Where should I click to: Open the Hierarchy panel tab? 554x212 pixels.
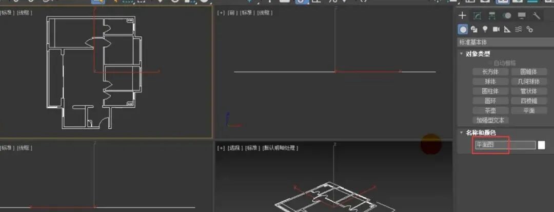click(492, 15)
